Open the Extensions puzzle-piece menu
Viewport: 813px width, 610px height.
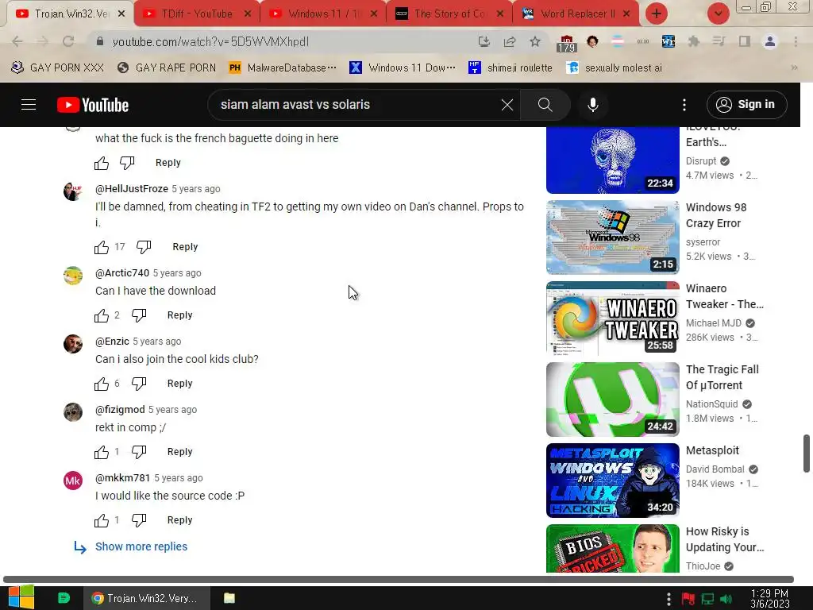[693, 41]
